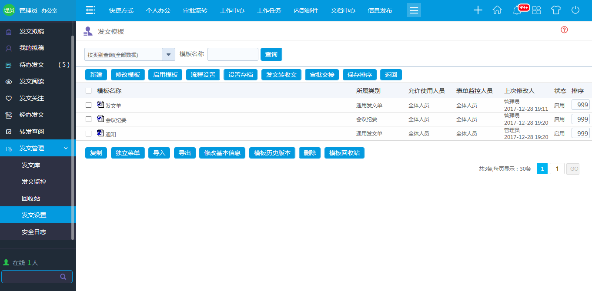Open the 个人办公 menu
Screen dimensions: 592x291
(158, 10)
